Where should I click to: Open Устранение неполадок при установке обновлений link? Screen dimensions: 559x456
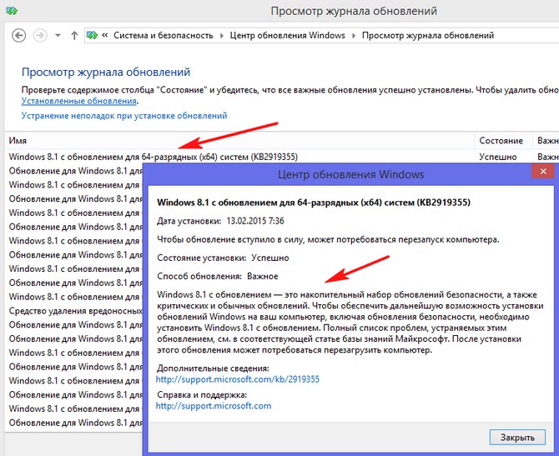point(123,116)
